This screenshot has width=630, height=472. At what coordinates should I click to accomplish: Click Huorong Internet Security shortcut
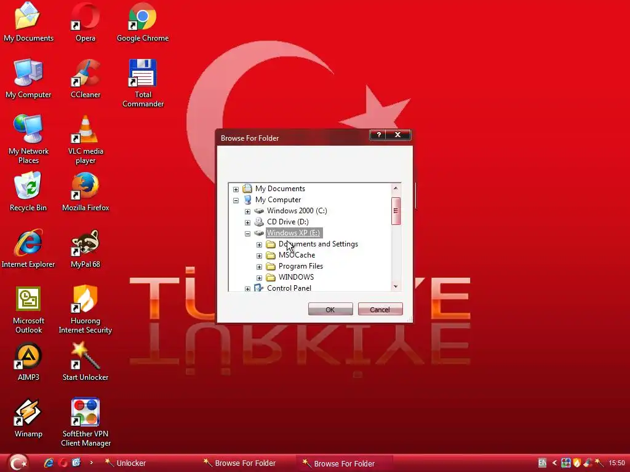coord(85,310)
